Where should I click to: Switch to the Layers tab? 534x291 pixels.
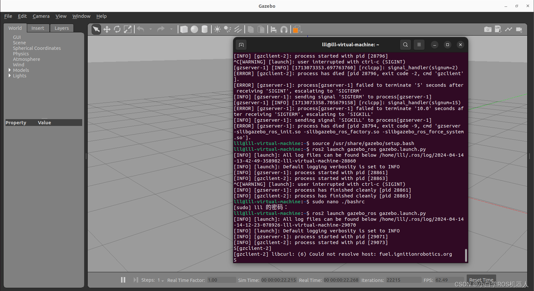click(62, 28)
